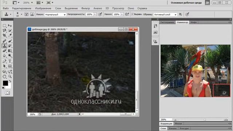Open the Clone Source panel icon in dock
The image size is (233, 131).
pyautogui.click(x=155, y=41)
